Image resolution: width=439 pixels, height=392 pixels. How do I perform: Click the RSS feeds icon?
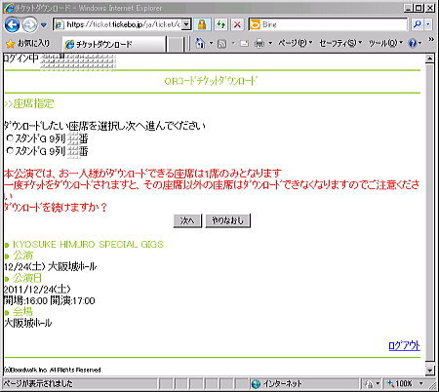click(221, 43)
